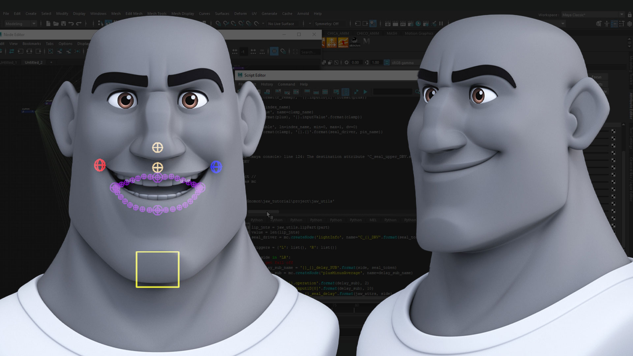Image resolution: width=633 pixels, height=356 pixels.
Task: Click the Match shelf icon
Action: (343, 42)
